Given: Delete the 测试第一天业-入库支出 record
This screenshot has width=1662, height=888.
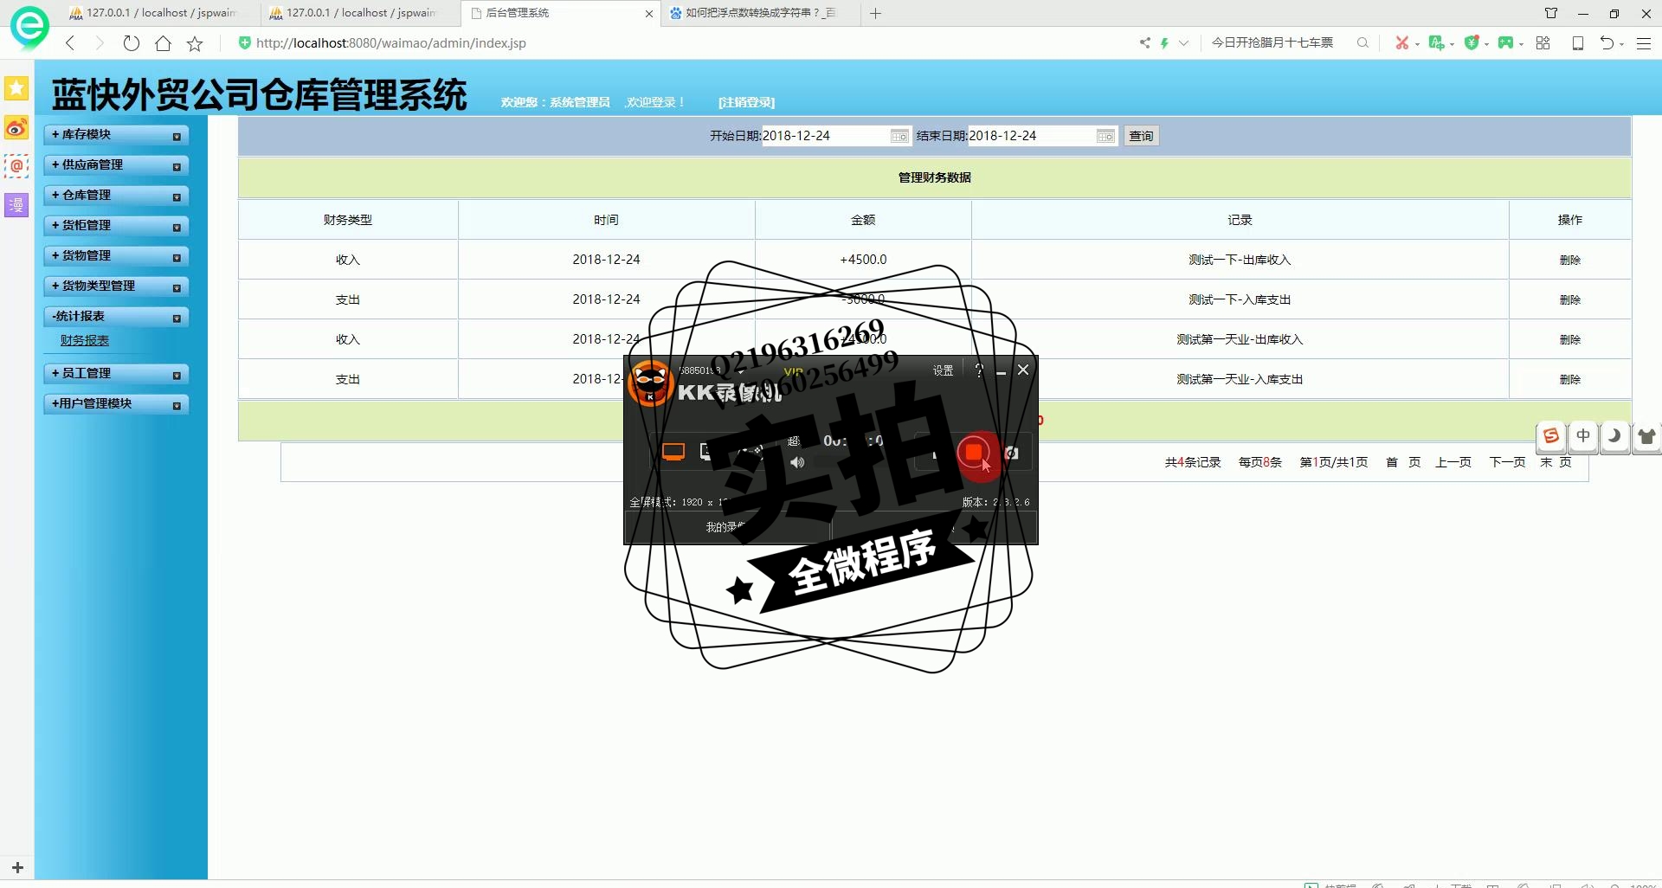Looking at the screenshot, I should (x=1569, y=379).
